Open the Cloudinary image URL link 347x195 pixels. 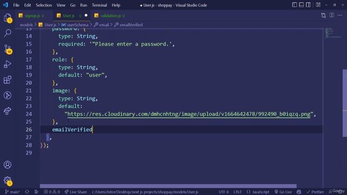(189, 114)
